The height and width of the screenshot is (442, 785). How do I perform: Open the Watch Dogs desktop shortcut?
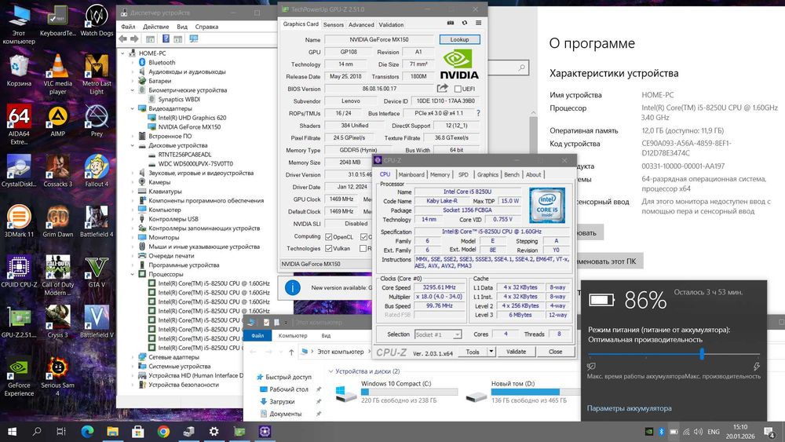click(97, 20)
